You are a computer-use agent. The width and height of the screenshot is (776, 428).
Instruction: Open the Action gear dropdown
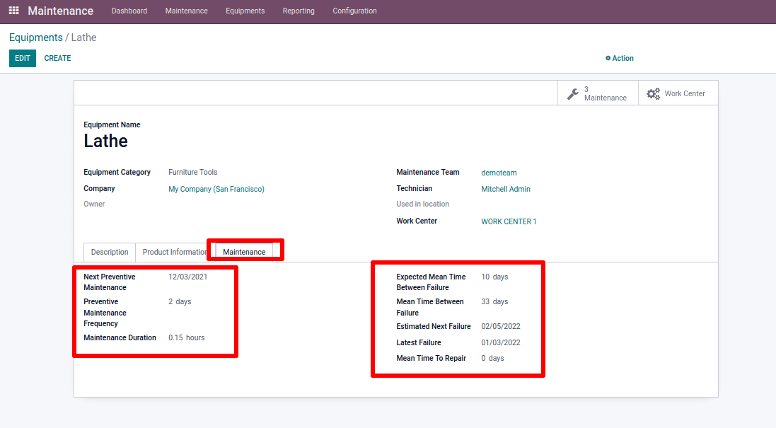619,58
